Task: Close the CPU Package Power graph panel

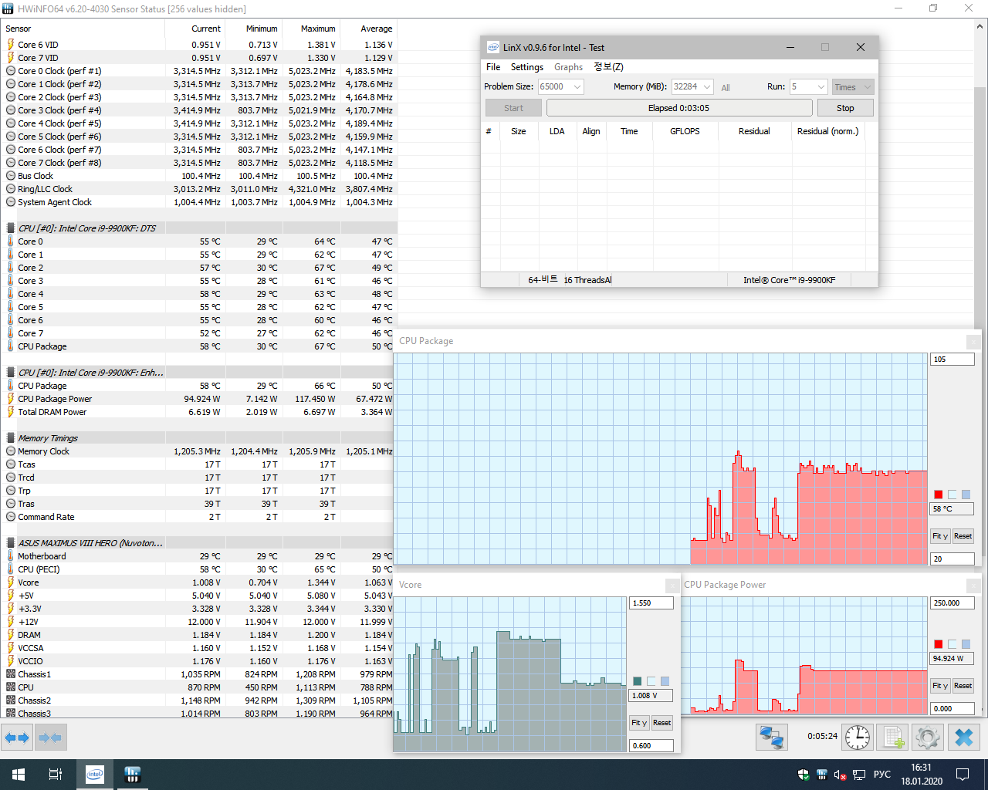Action: (974, 586)
